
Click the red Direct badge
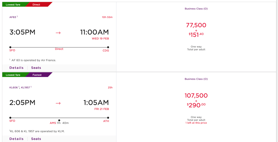(x=37, y=5)
